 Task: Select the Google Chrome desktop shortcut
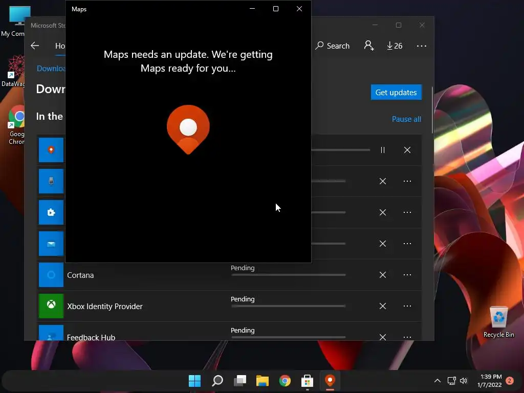pos(16,125)
